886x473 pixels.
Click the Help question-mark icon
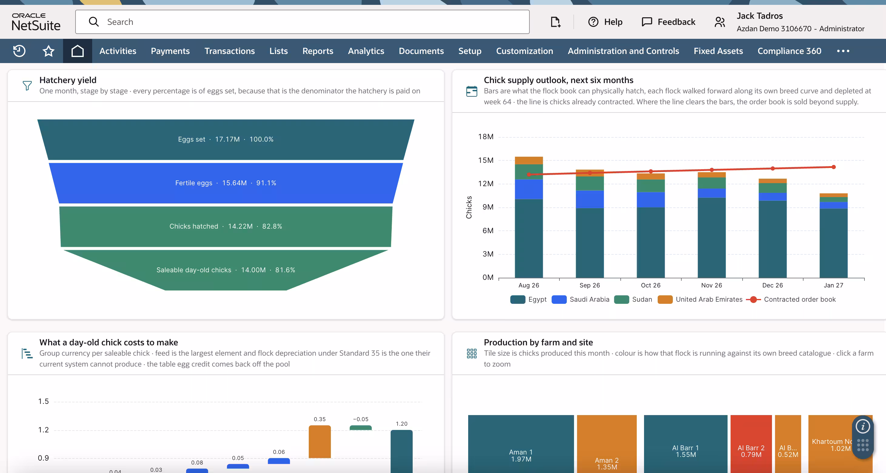pos(593,22)
